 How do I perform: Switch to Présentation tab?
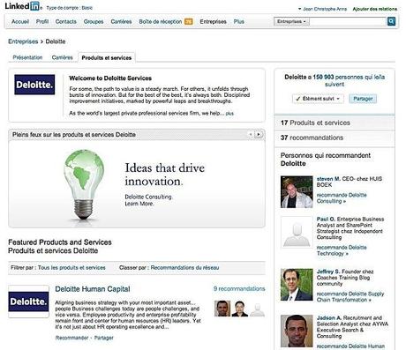click(27, 57)
